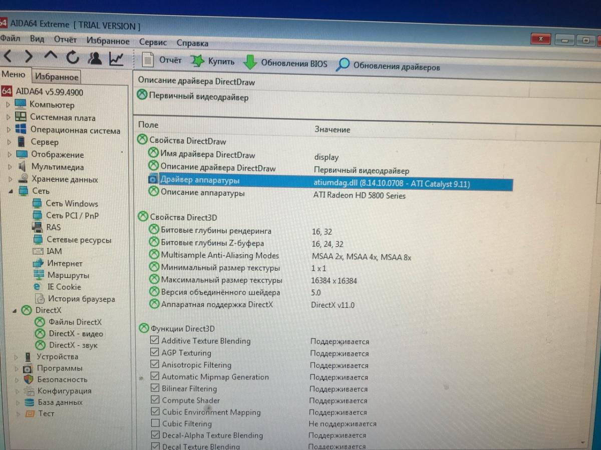
Task: Select the Сервер icon in the tree
Action: 21,141
